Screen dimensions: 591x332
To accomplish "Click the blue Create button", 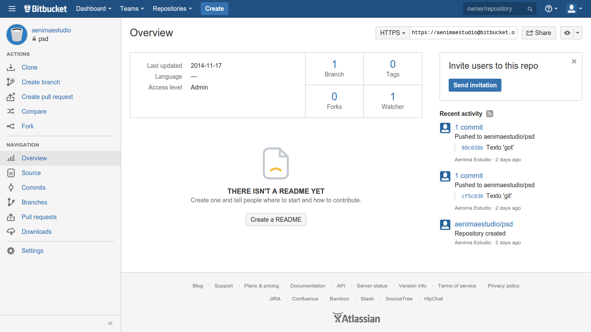I will 215,9.
